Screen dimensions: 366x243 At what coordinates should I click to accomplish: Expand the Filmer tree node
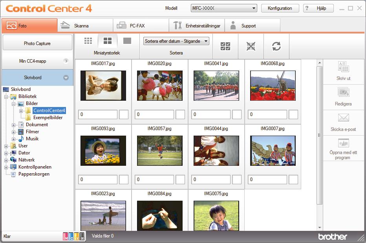pos(13,132)
